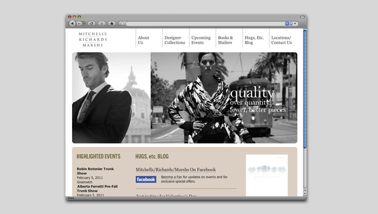Click the 'February 5, 2011' date under Robin Rotenier
Screen dimensions: 378x214
(x=90, y=177)
